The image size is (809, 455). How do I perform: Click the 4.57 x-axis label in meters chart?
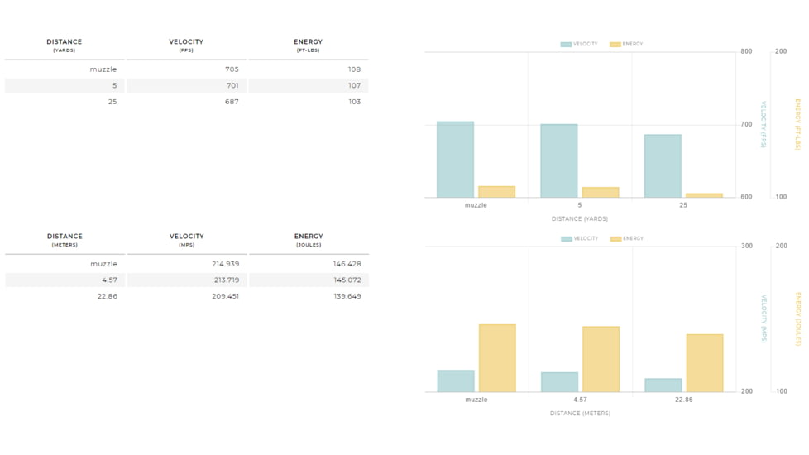580,400
